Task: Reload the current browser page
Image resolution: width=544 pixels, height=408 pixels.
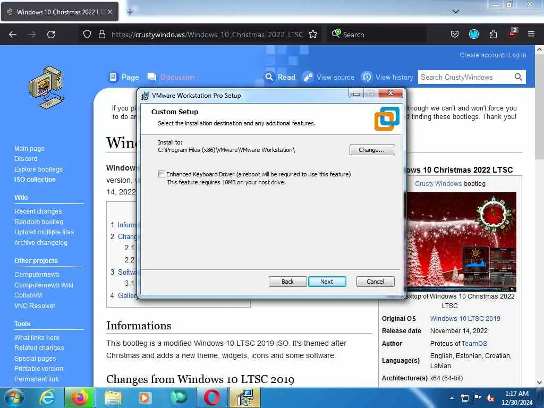Action: coord(51,35)
